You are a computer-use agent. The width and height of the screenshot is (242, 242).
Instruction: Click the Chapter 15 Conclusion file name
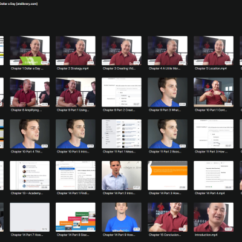pyautogui.click(x=165, y=235)
